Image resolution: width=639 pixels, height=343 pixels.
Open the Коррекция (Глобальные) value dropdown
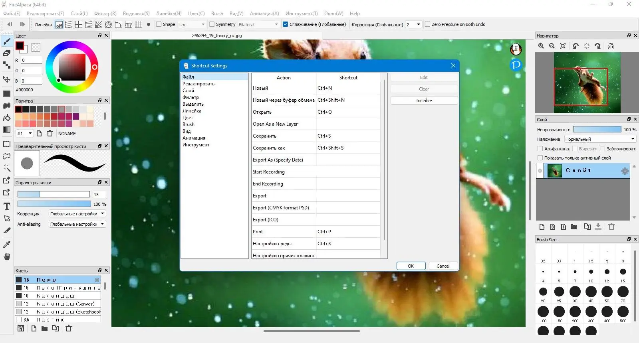[413, 25]
